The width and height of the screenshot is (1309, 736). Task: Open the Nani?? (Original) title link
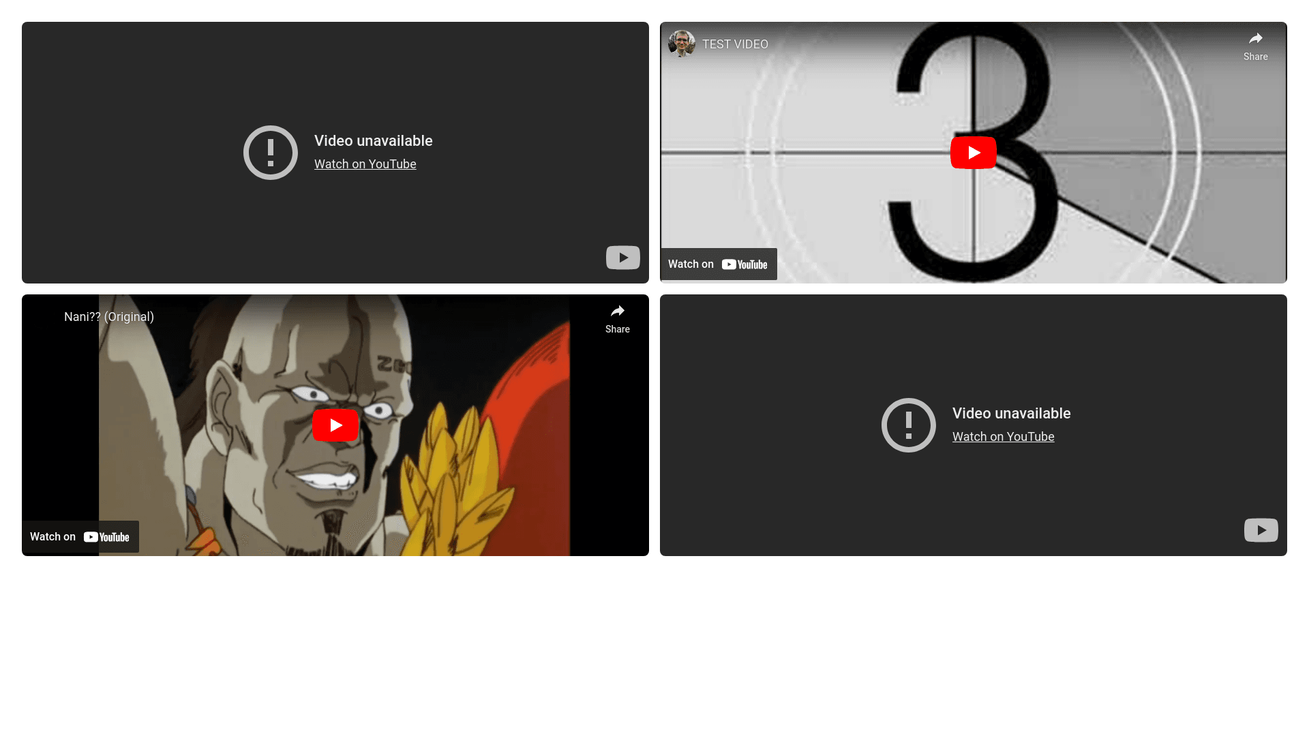109,317
